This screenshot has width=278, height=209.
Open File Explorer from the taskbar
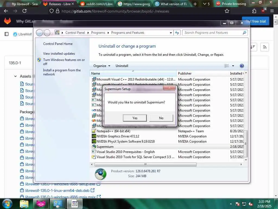24,204
